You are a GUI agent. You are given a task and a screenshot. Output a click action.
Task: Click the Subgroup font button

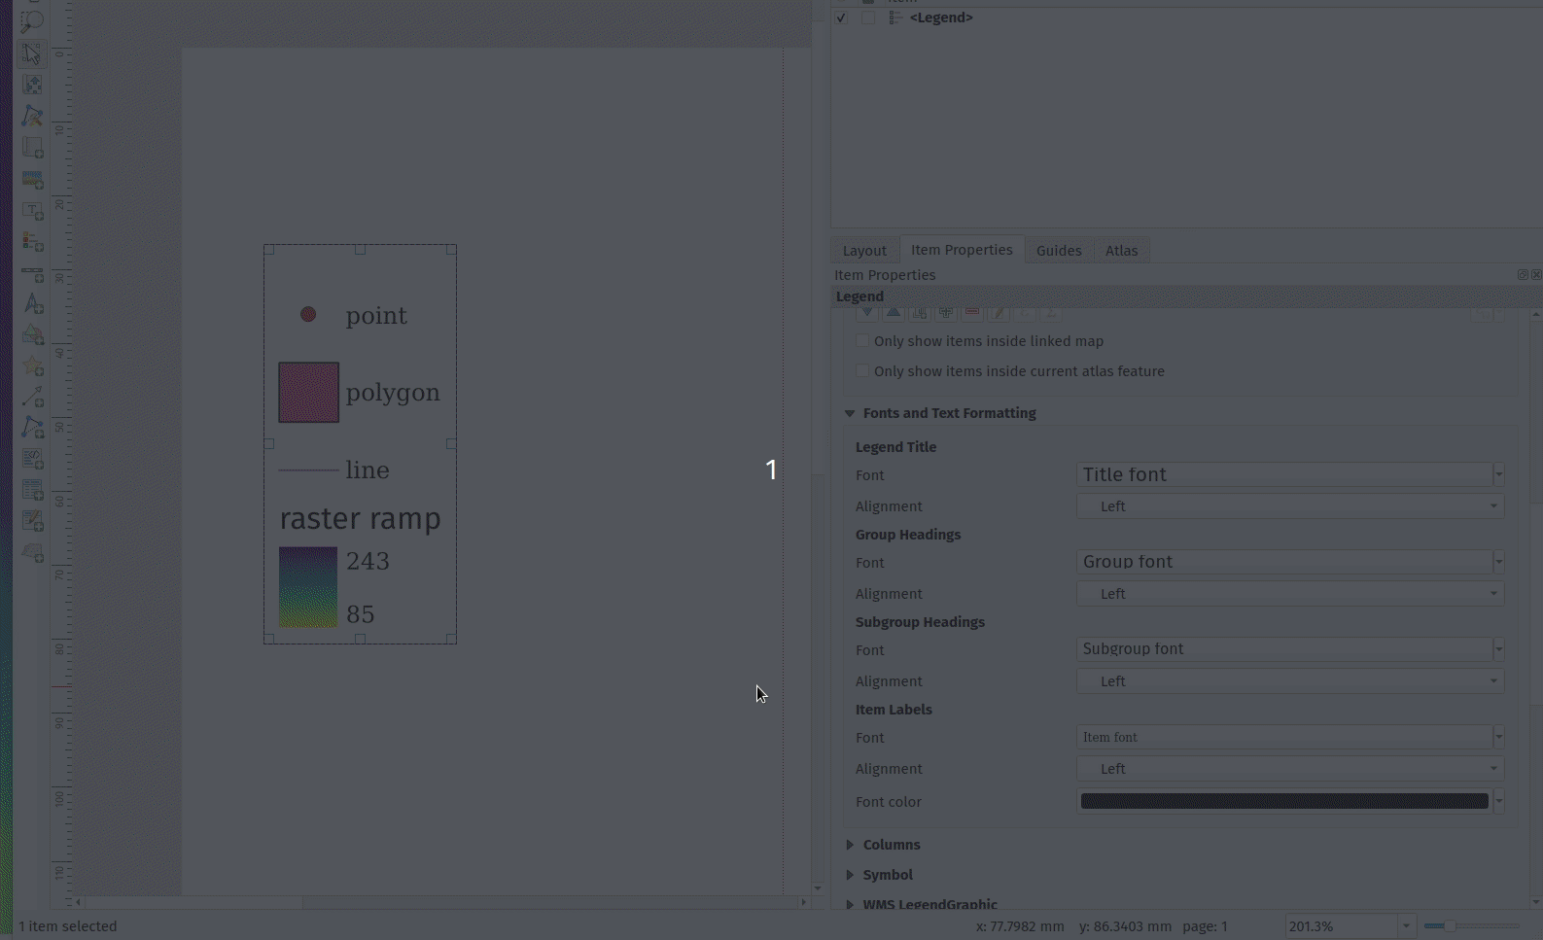point(1283,649)
